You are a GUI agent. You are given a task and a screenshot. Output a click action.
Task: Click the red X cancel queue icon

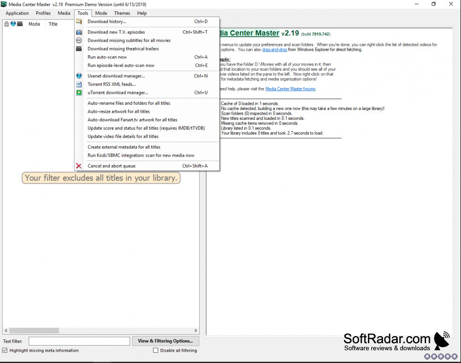79,166
